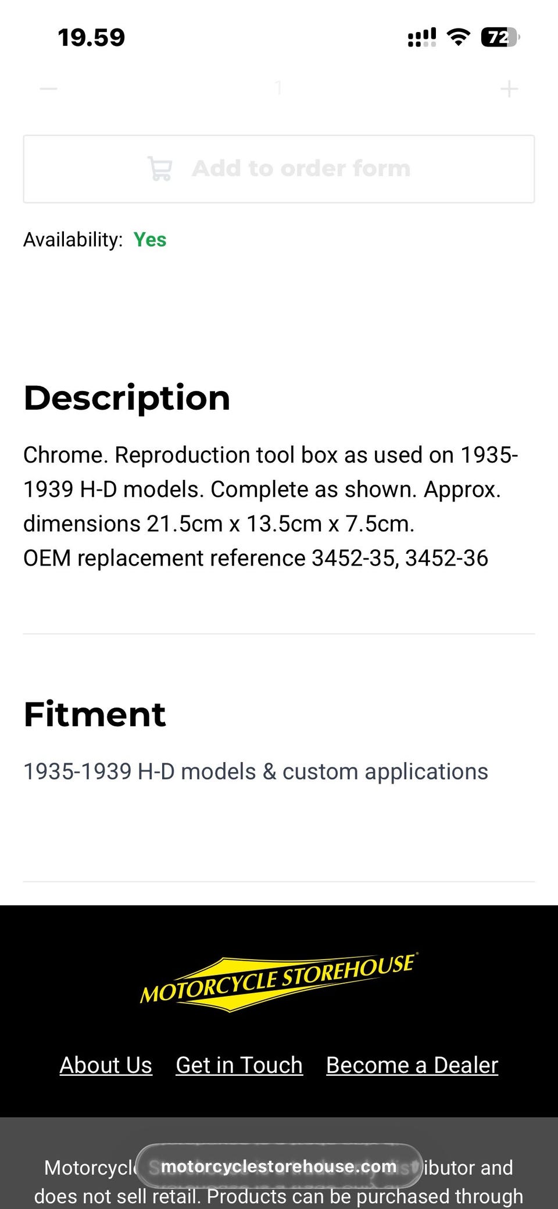
Task: Tap the 1935-1939 H-D models fitment text
Action: point(256,771)
